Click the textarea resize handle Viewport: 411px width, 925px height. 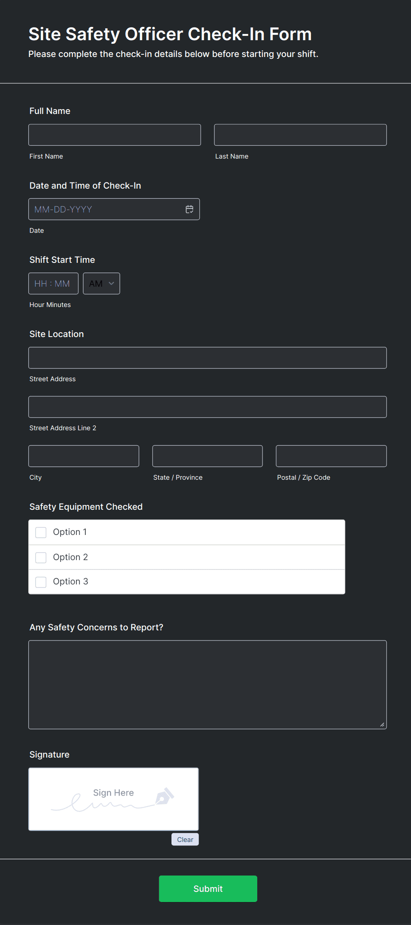(382, 724)
